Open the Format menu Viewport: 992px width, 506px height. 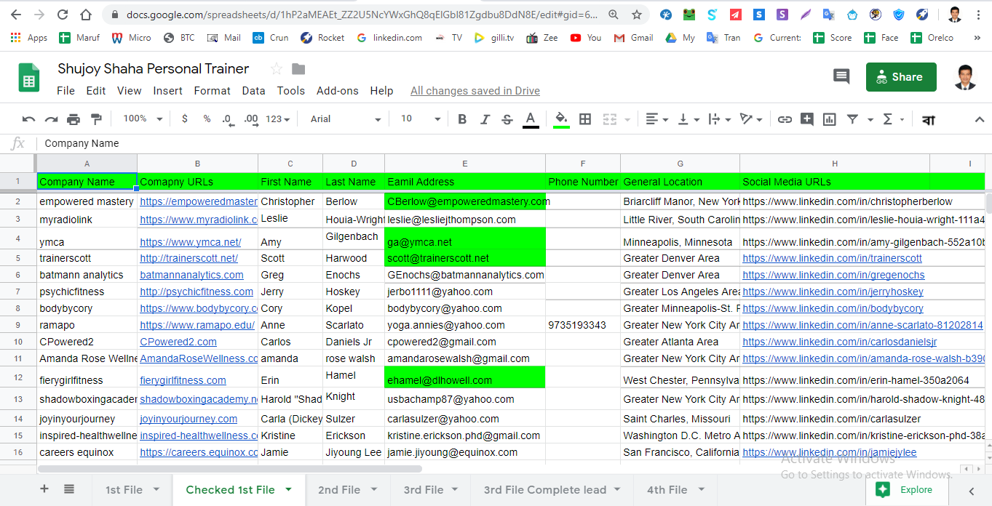(212, 91)
